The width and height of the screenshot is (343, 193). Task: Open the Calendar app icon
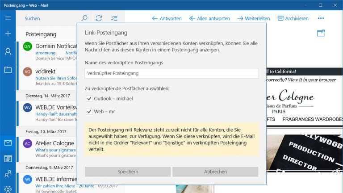pos(8,159)
